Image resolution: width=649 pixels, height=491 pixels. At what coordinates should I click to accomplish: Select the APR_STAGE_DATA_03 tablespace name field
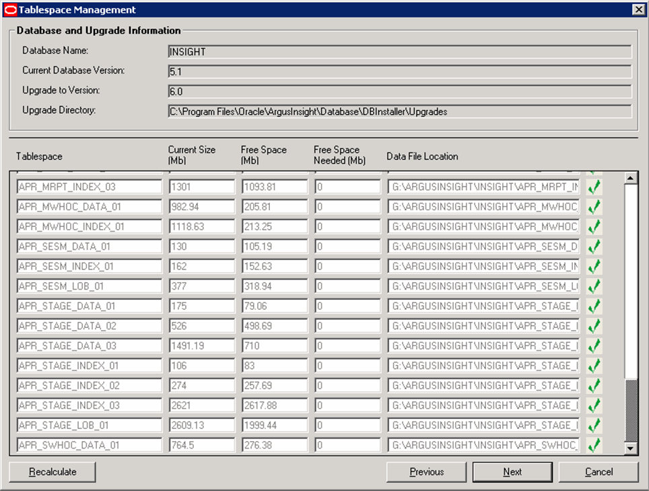(x=90, y=346)
